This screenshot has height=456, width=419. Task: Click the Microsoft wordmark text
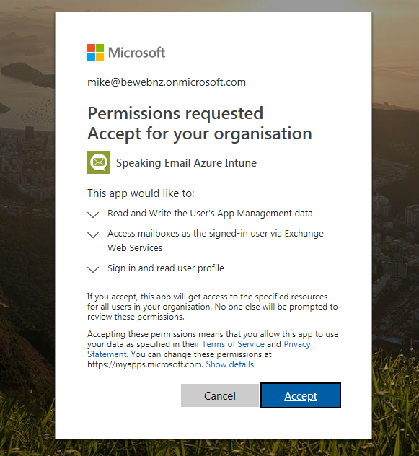coord(137,53)
